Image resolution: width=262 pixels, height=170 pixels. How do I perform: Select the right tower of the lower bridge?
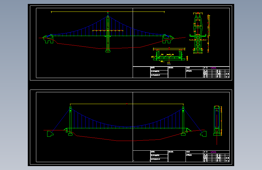[183, 121]
